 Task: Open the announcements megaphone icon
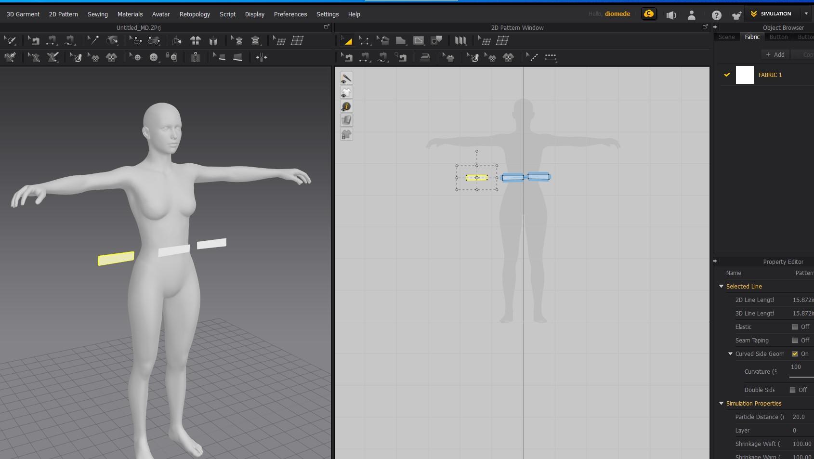(x=671, y=15)
